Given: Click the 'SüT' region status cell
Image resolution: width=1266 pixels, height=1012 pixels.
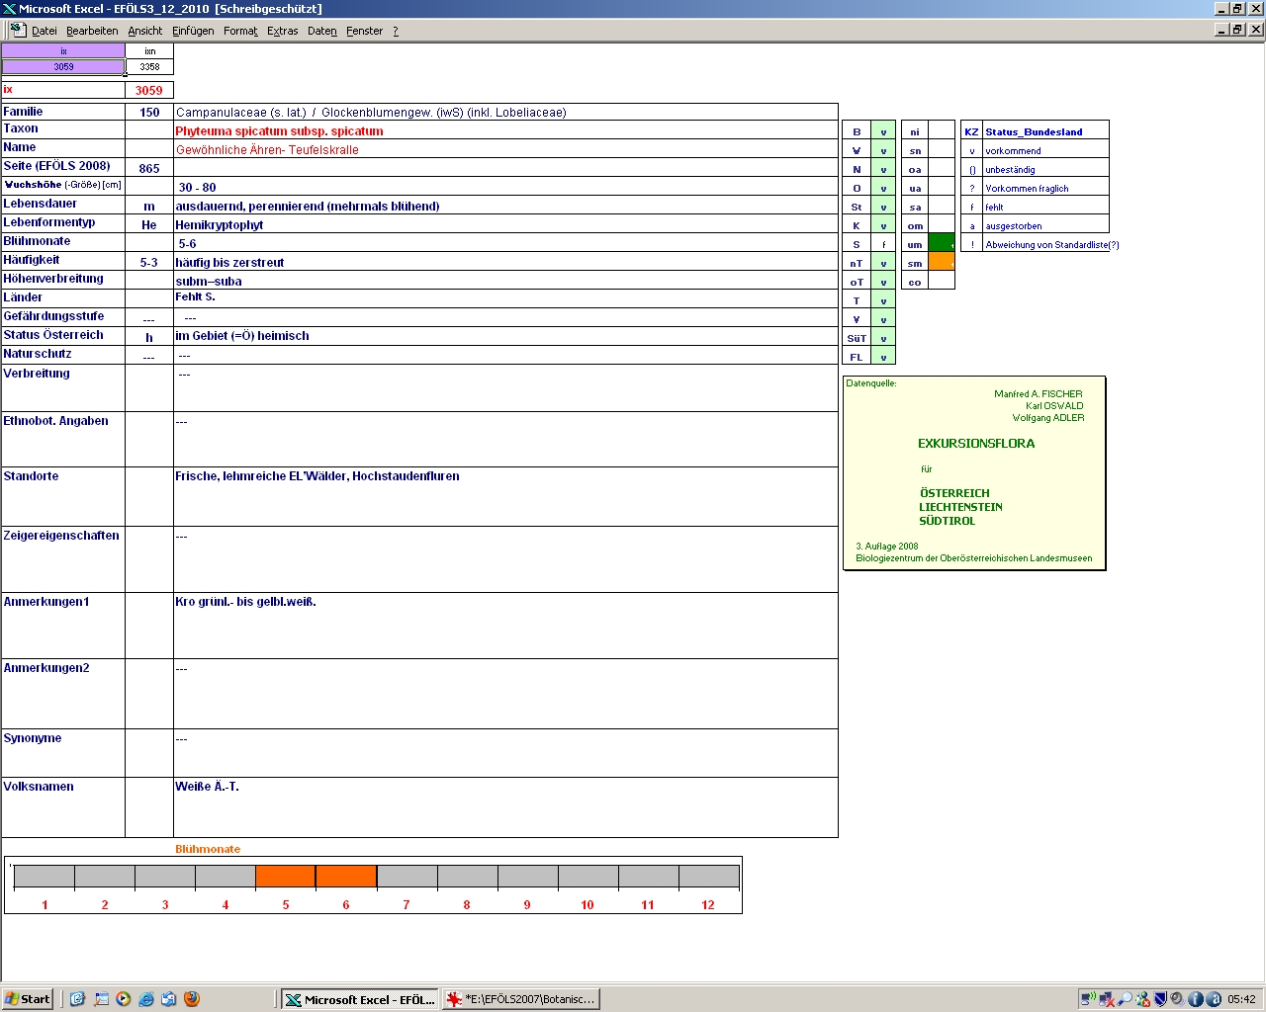Looking at the screenshot, I should 883,338.
